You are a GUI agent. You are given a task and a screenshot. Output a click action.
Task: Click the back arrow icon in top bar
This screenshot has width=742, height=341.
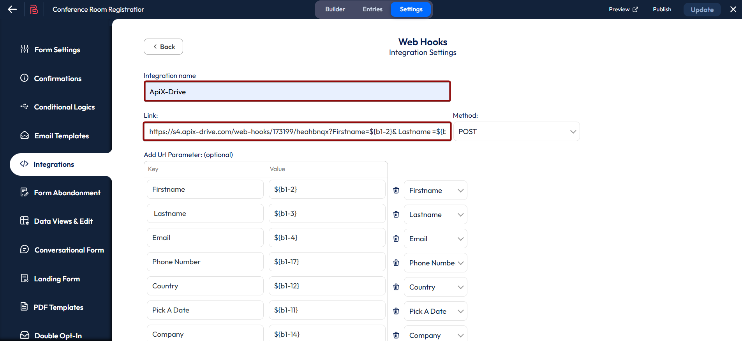(x=12, y=9)
